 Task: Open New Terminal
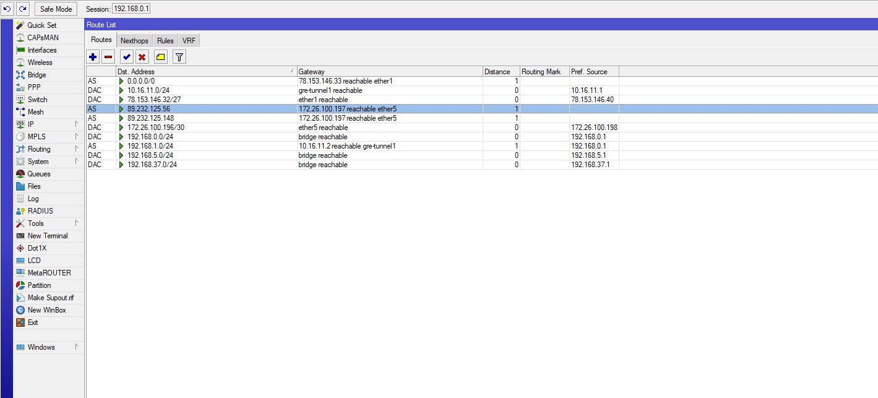(x=48, y=236)
